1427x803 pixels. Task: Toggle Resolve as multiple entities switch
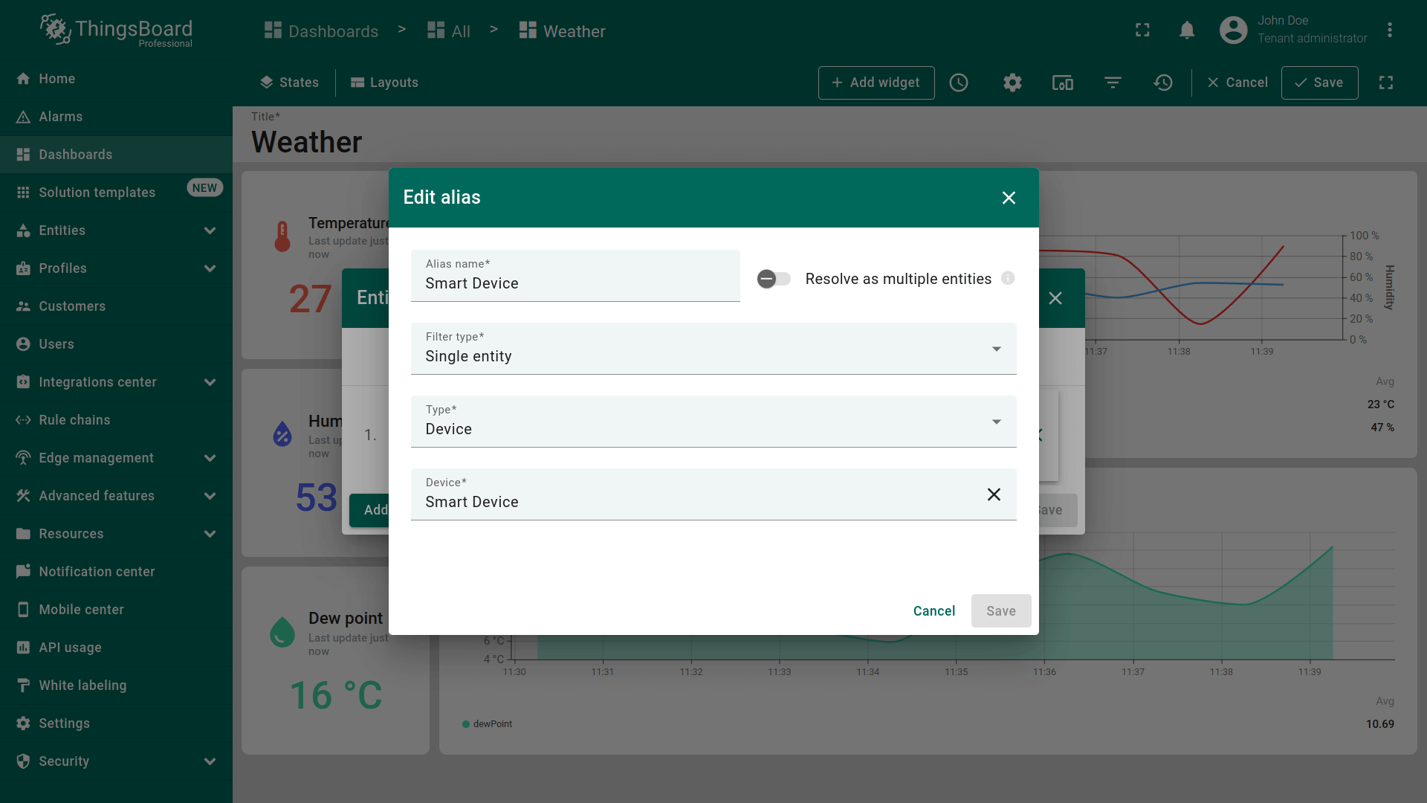pos(774,279)
